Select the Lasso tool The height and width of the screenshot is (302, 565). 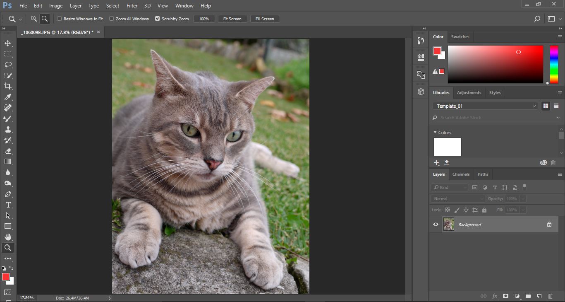coord(7,65)
